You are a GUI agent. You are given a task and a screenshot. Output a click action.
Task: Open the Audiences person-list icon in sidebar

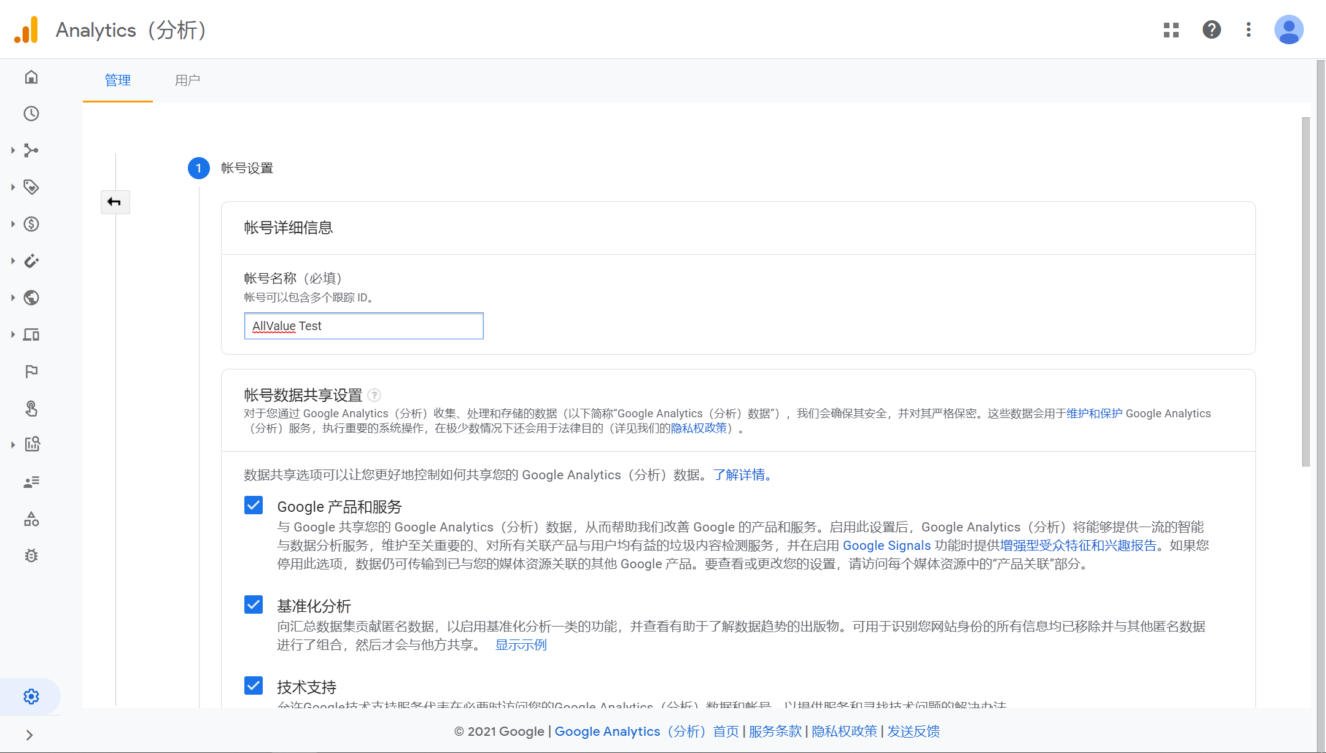pos(31,482)
